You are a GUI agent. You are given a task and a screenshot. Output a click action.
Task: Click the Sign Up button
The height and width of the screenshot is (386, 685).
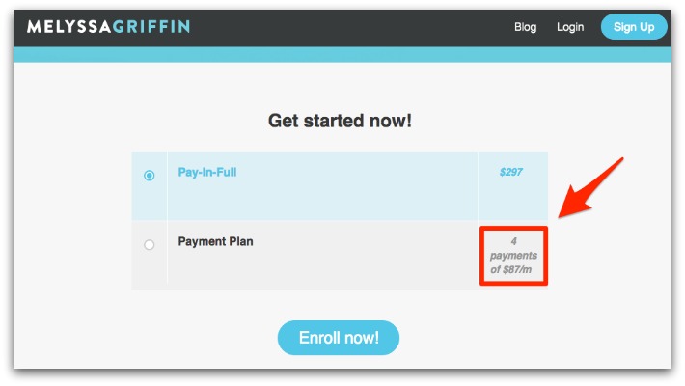coord(634,27)
